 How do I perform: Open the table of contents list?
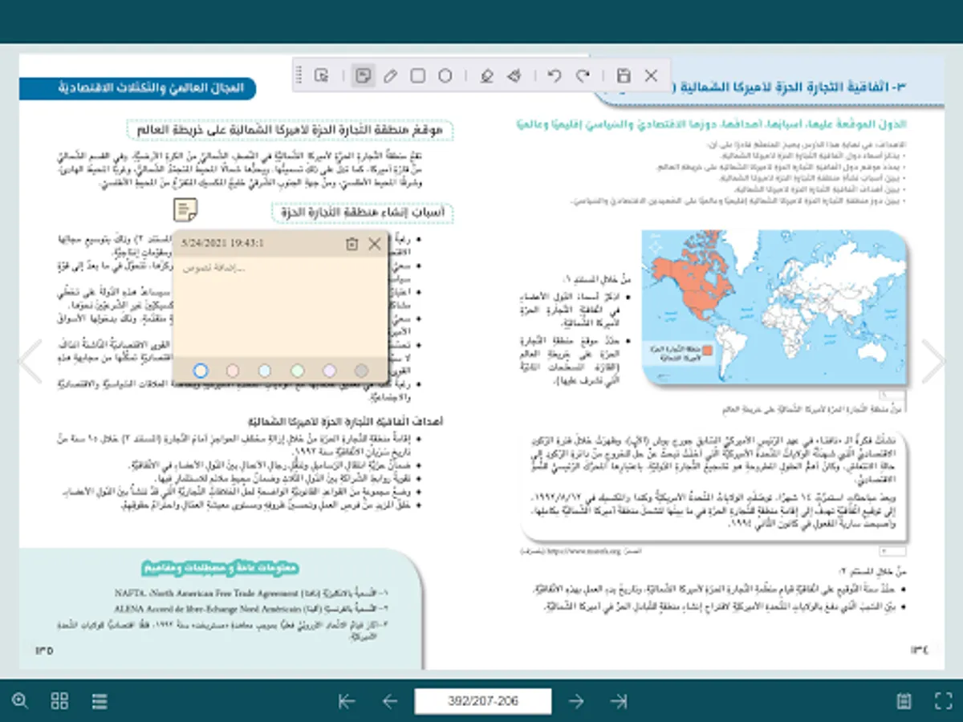(x=100, y=701)
